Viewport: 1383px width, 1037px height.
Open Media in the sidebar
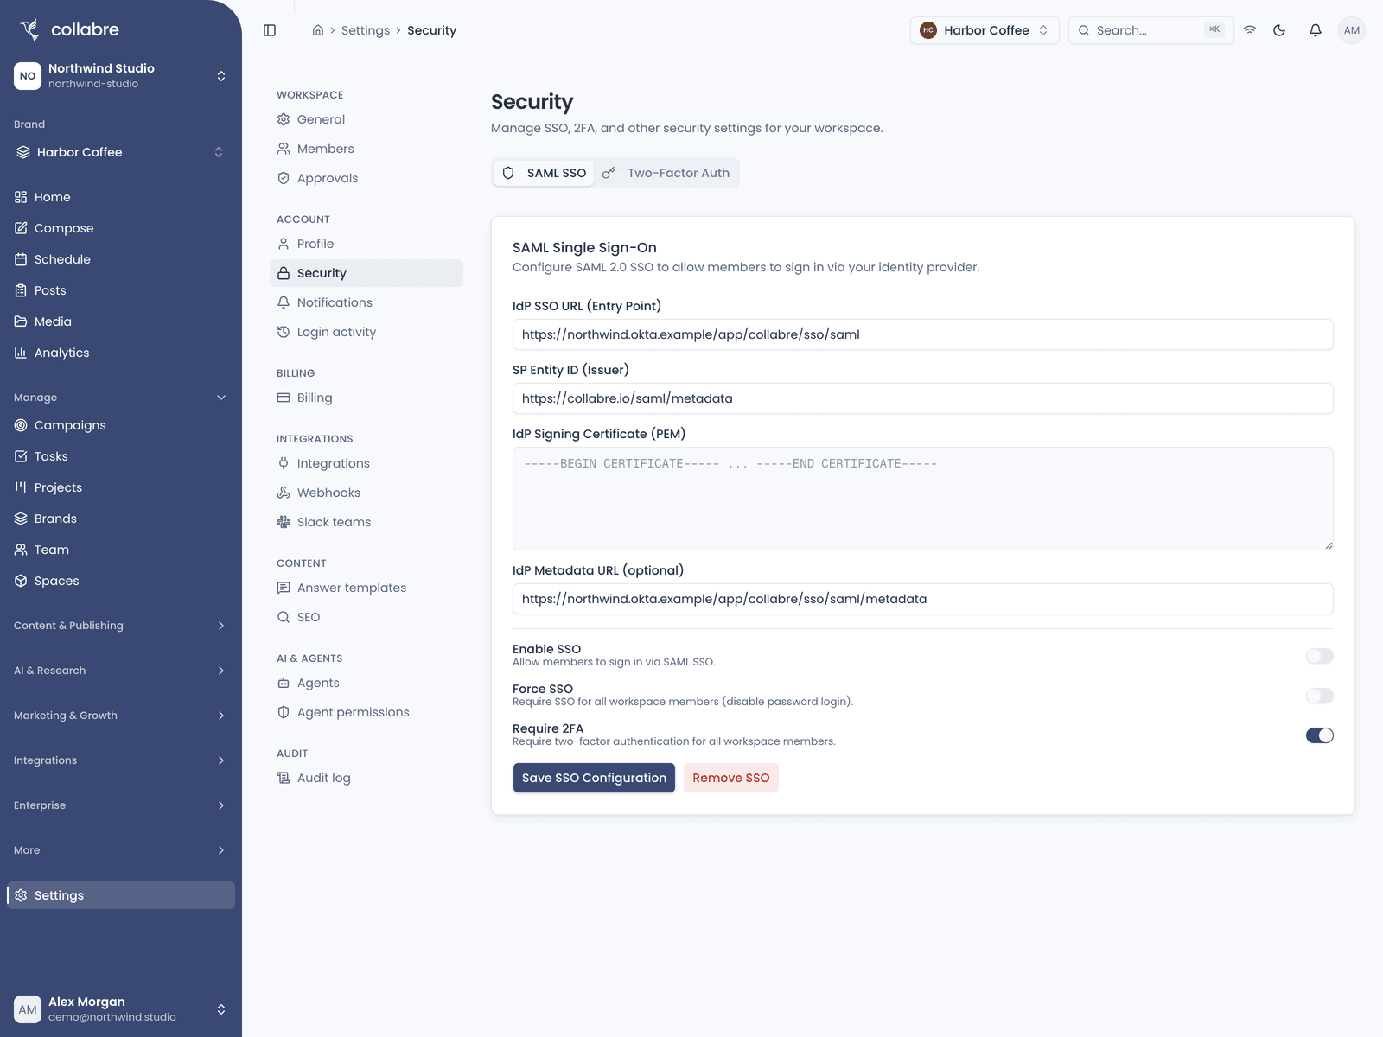[x=121, y=321]
